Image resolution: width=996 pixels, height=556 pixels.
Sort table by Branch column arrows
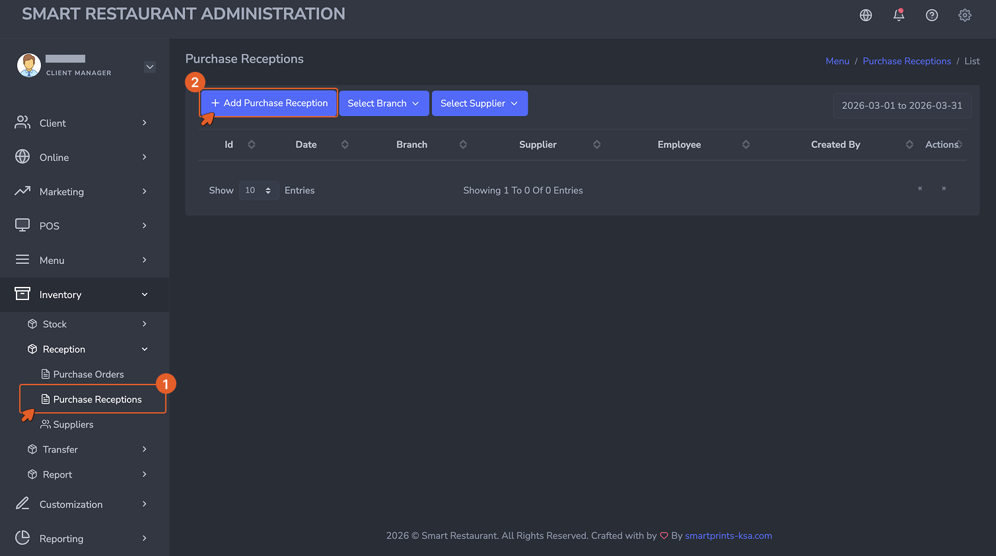[x=463, y=144]
